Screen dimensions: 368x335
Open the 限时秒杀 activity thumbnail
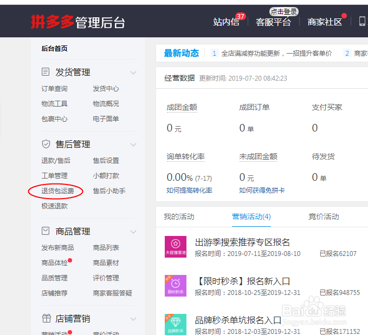click(176, 286)
